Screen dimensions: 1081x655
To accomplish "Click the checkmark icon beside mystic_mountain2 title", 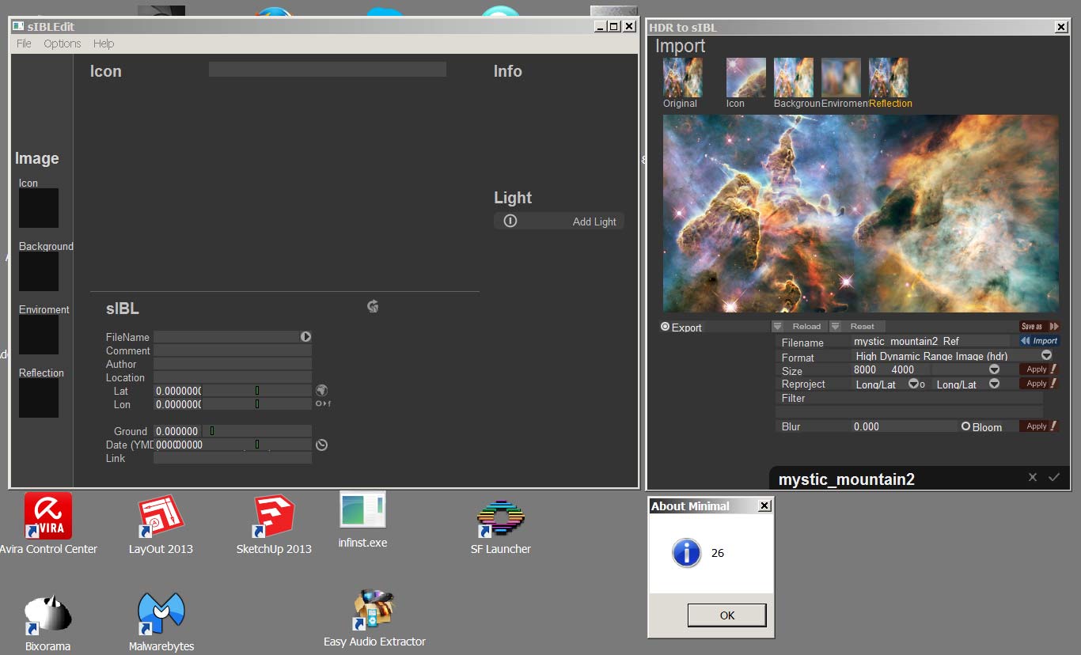I will coord(1054,477).
